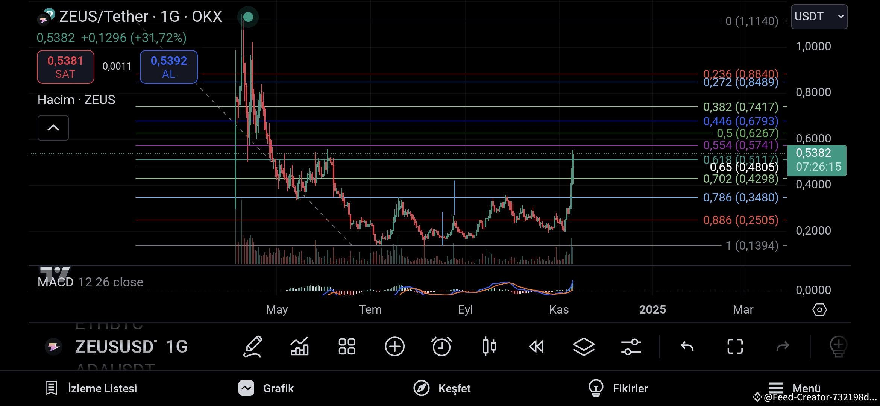Viewport: 880px width, 406px height.
Task: Open the Menü tab
Action: pyautogui.click(x=794, y=388)
